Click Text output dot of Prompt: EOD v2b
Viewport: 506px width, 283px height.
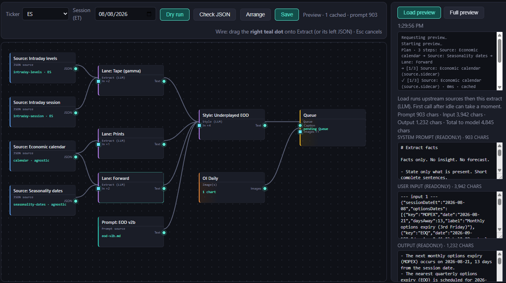(164, 233)
